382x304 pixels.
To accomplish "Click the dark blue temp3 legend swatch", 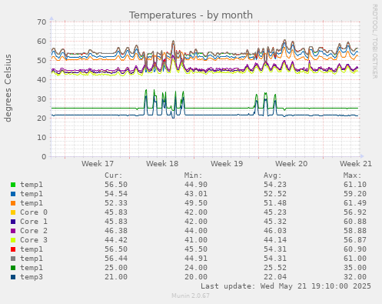I will (13, 277).
